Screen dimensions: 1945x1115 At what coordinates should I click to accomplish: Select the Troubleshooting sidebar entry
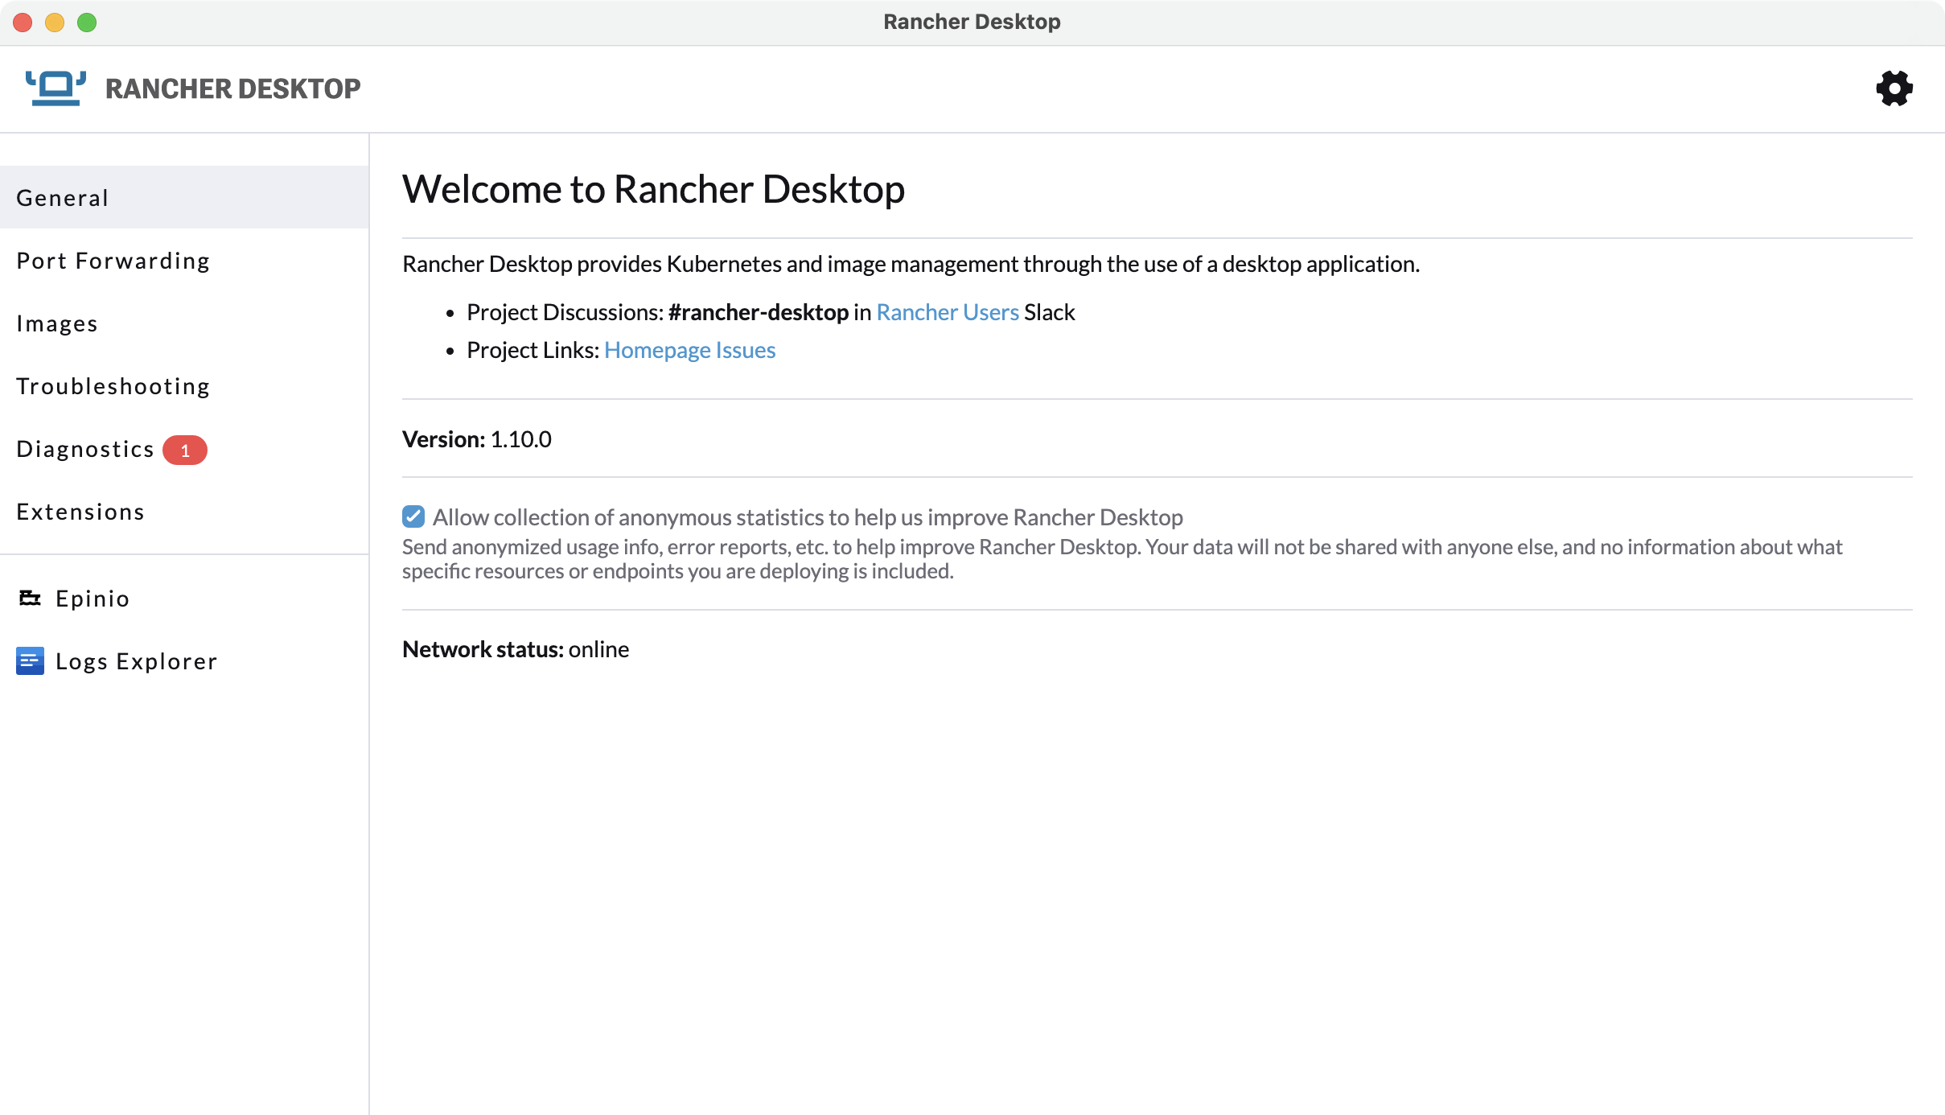[x=113, y=386]
